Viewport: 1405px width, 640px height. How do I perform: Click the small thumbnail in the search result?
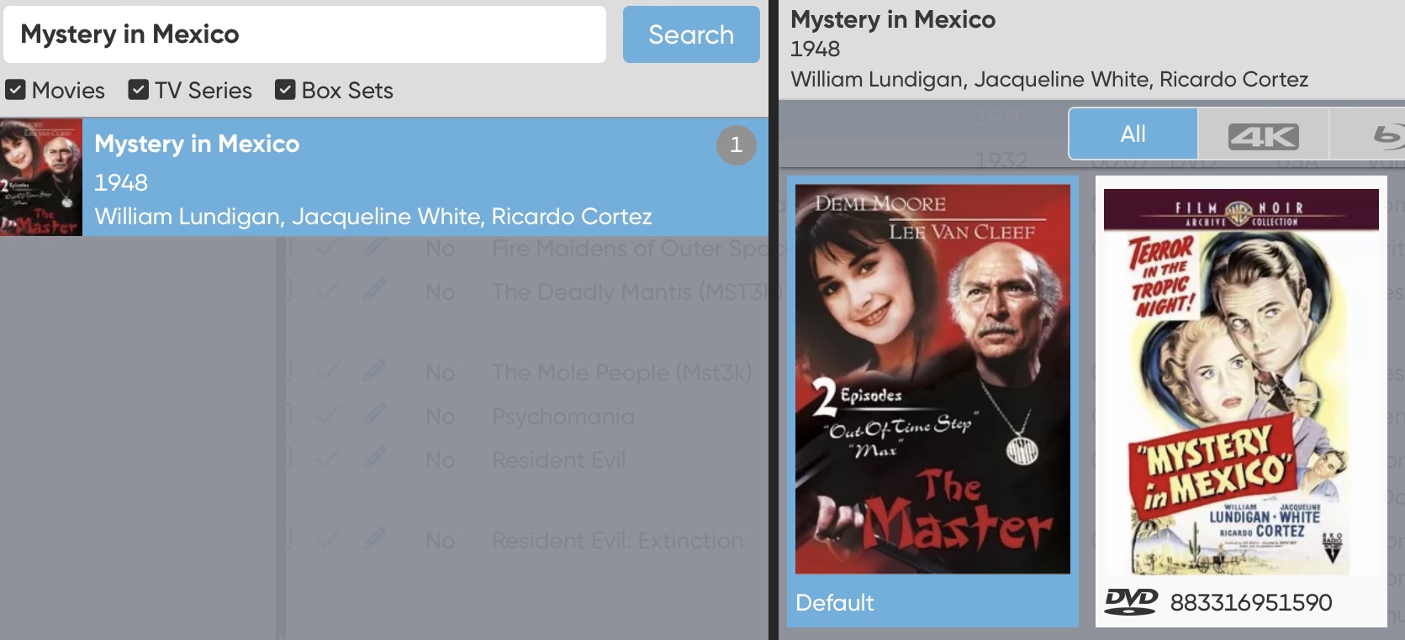[41, 177]
